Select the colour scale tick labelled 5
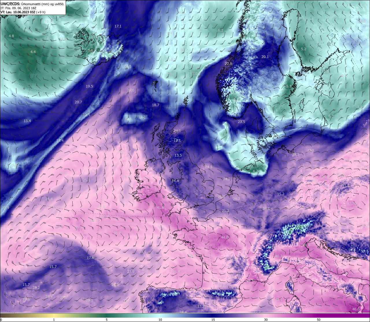Screen dimensions: 370x322 click(x=107, y=320)
